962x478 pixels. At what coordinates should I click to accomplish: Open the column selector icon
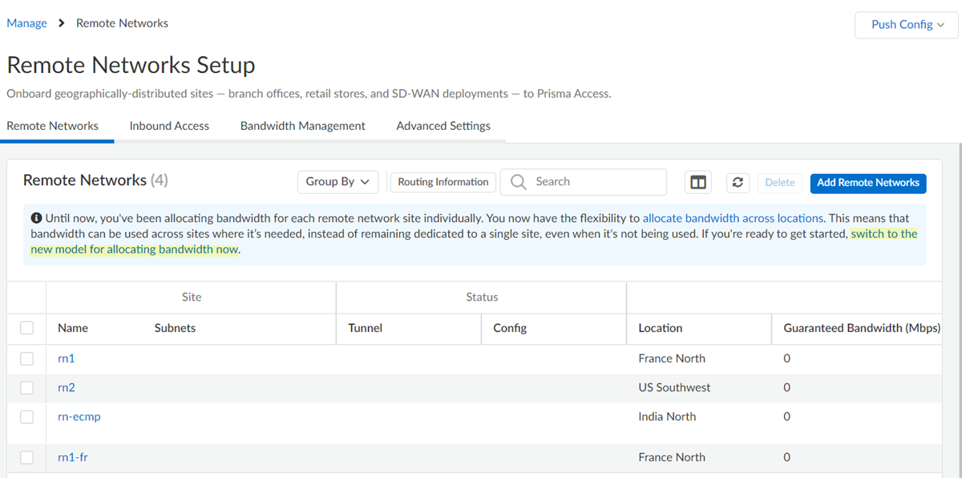click(x=697, y=182)
